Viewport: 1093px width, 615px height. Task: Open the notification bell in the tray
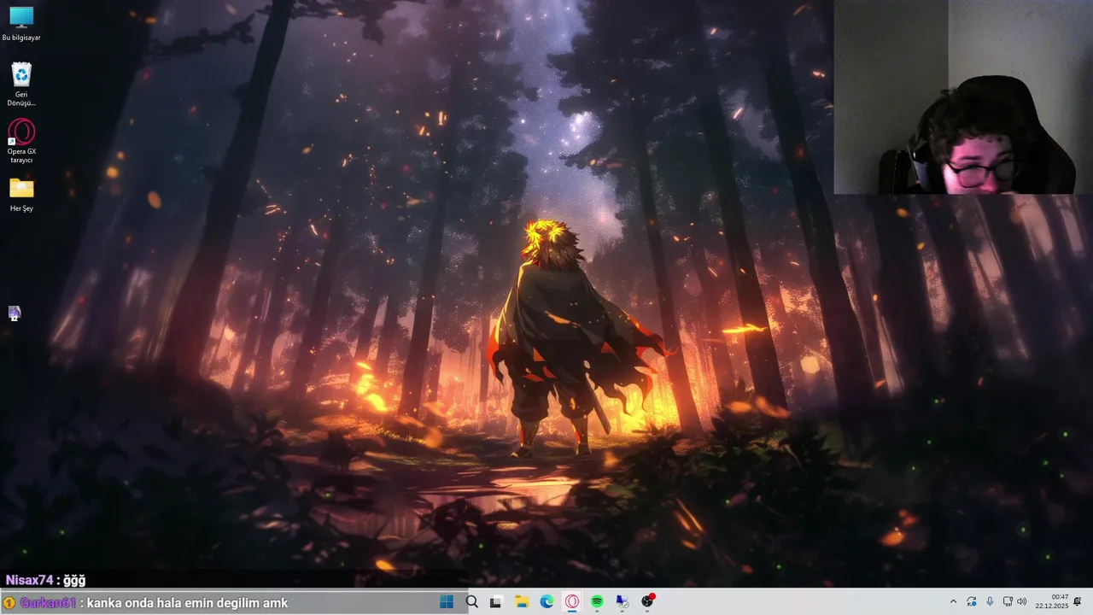pyautogui.click(x=1078, y=601)
